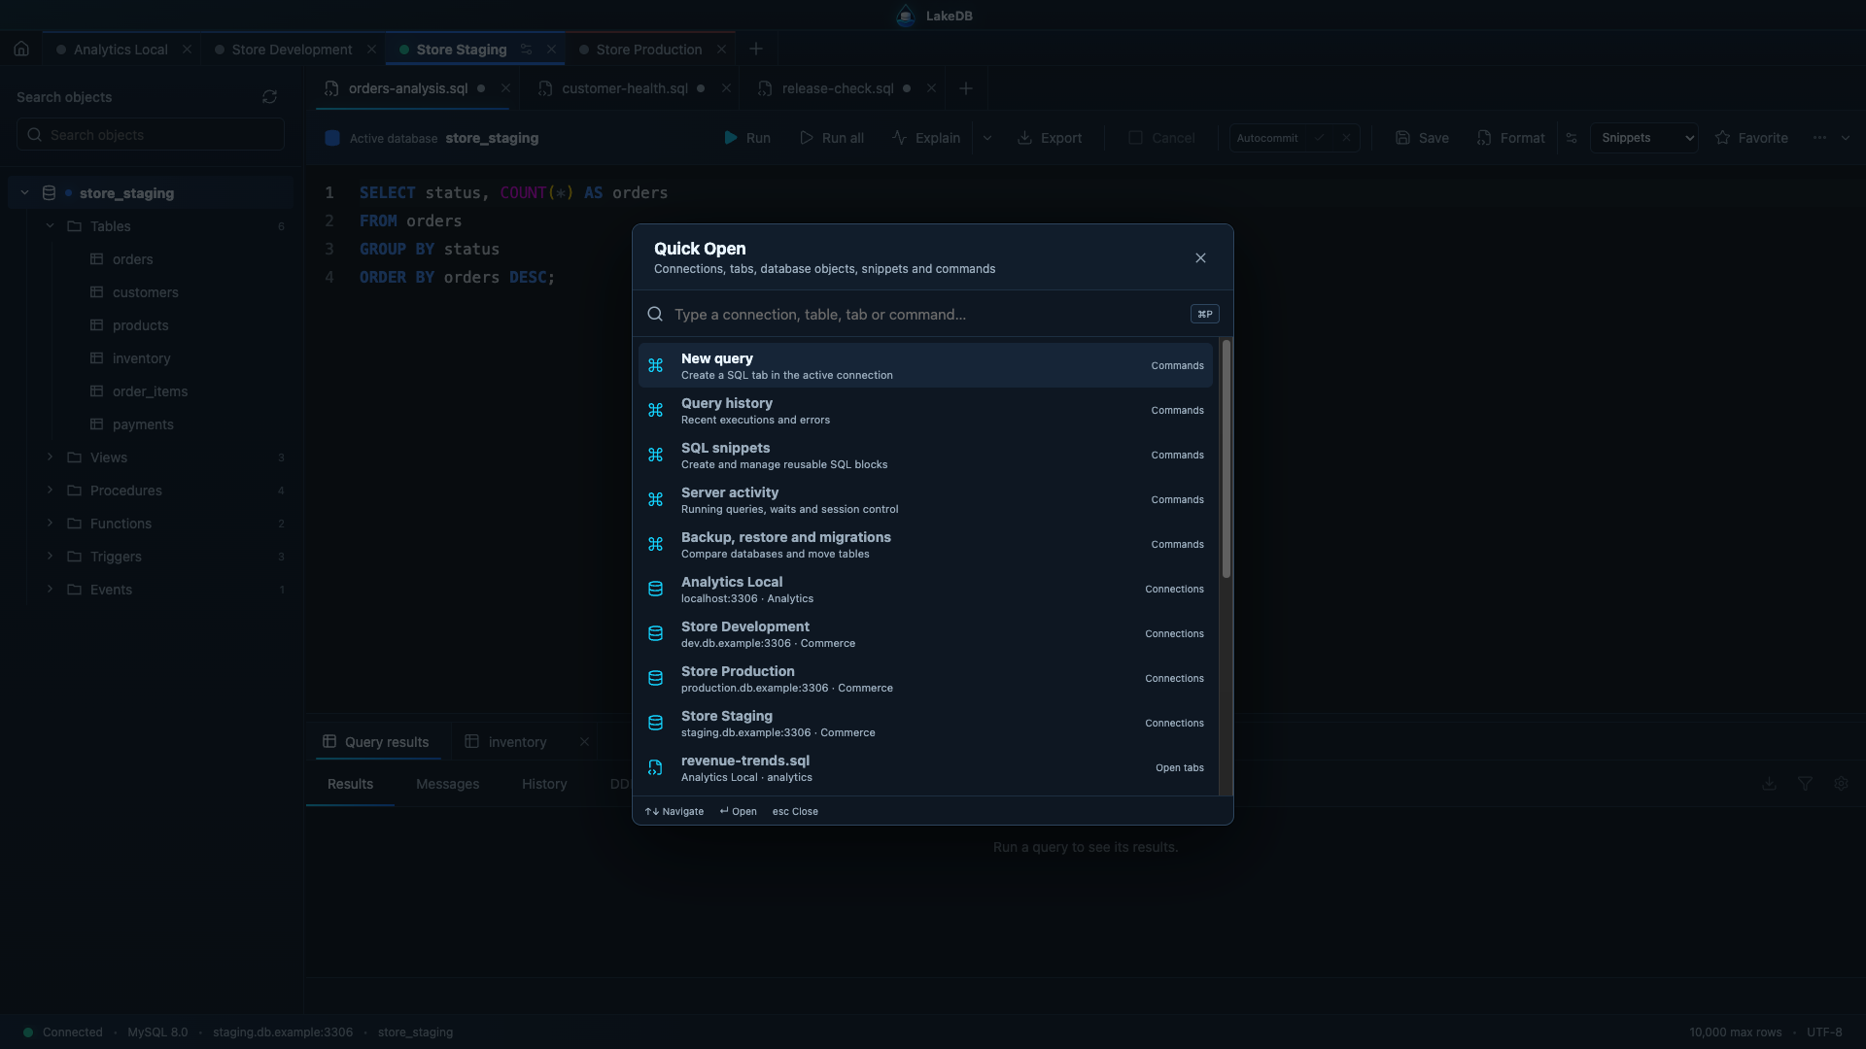
Task: Close the Store Staging connection tab
Action: coord(551,50)
